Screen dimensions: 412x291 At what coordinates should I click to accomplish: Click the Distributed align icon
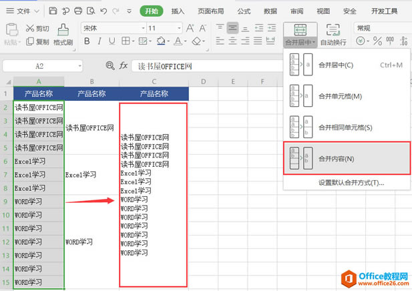click(x=270, y=41)
